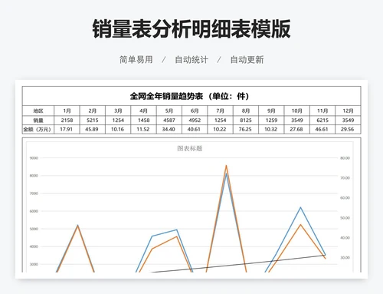Select the 12月 column header
Viewport: 383px width, 294px height.
pyautogui.click(x=348, y=111)
